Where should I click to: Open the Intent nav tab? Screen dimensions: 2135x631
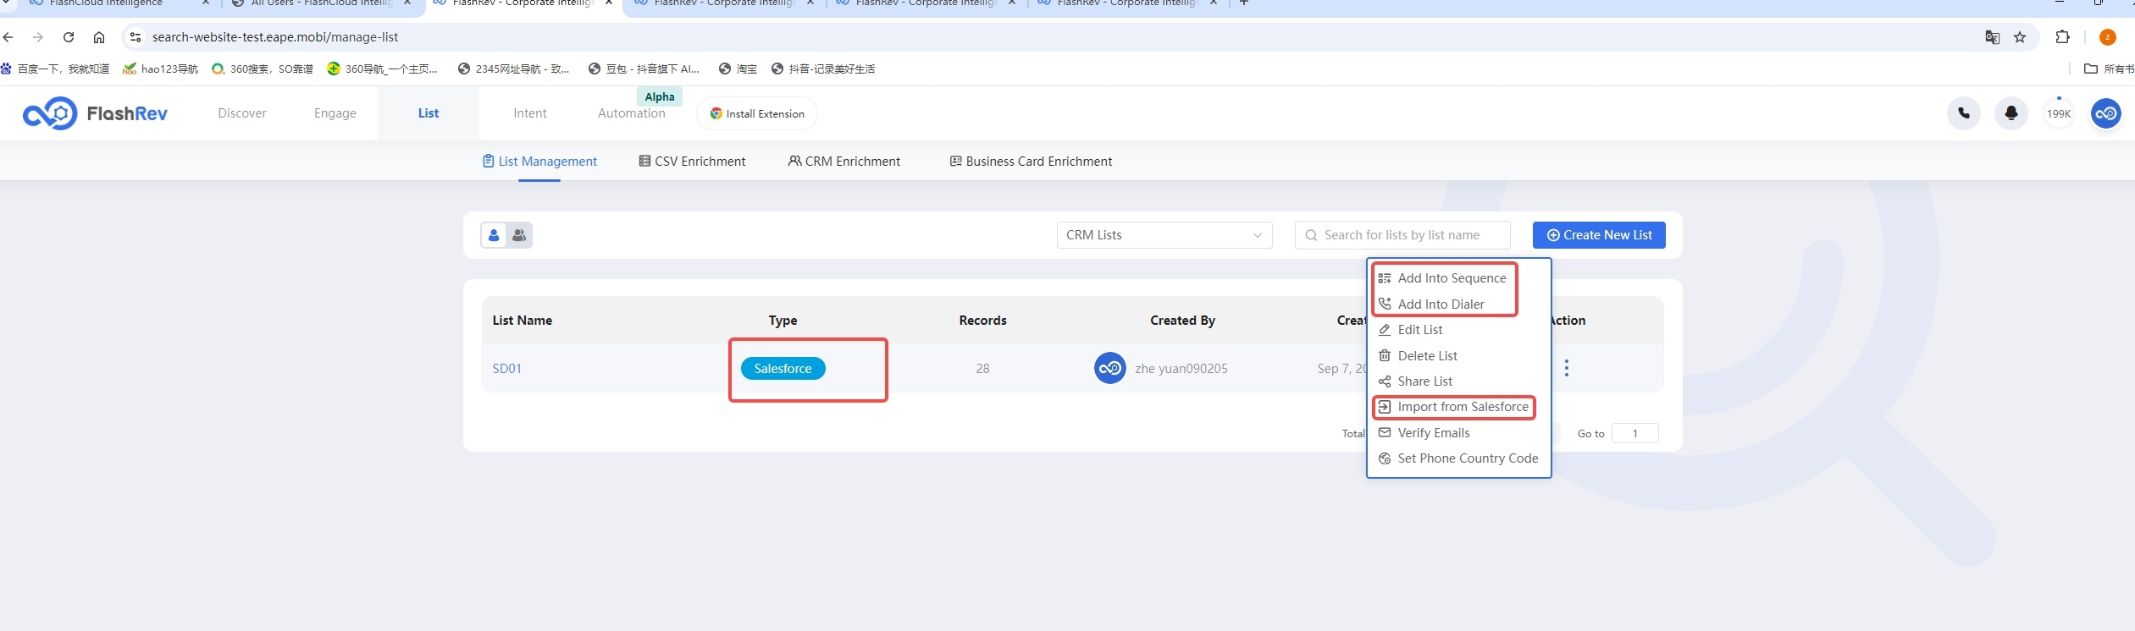point(530,113)
